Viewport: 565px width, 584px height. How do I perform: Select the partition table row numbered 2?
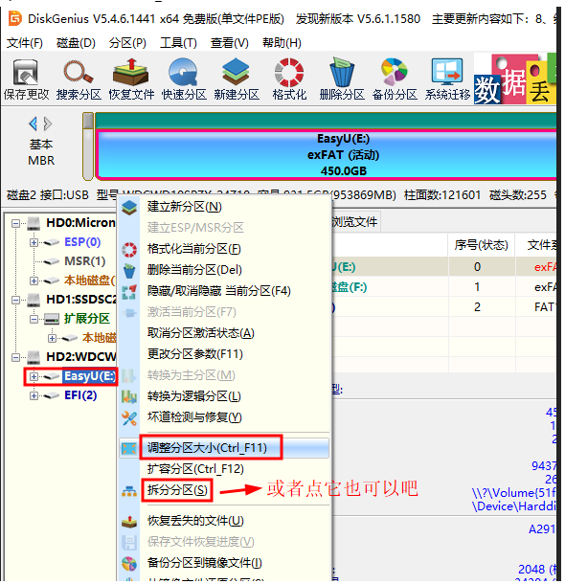pos(444,307)
